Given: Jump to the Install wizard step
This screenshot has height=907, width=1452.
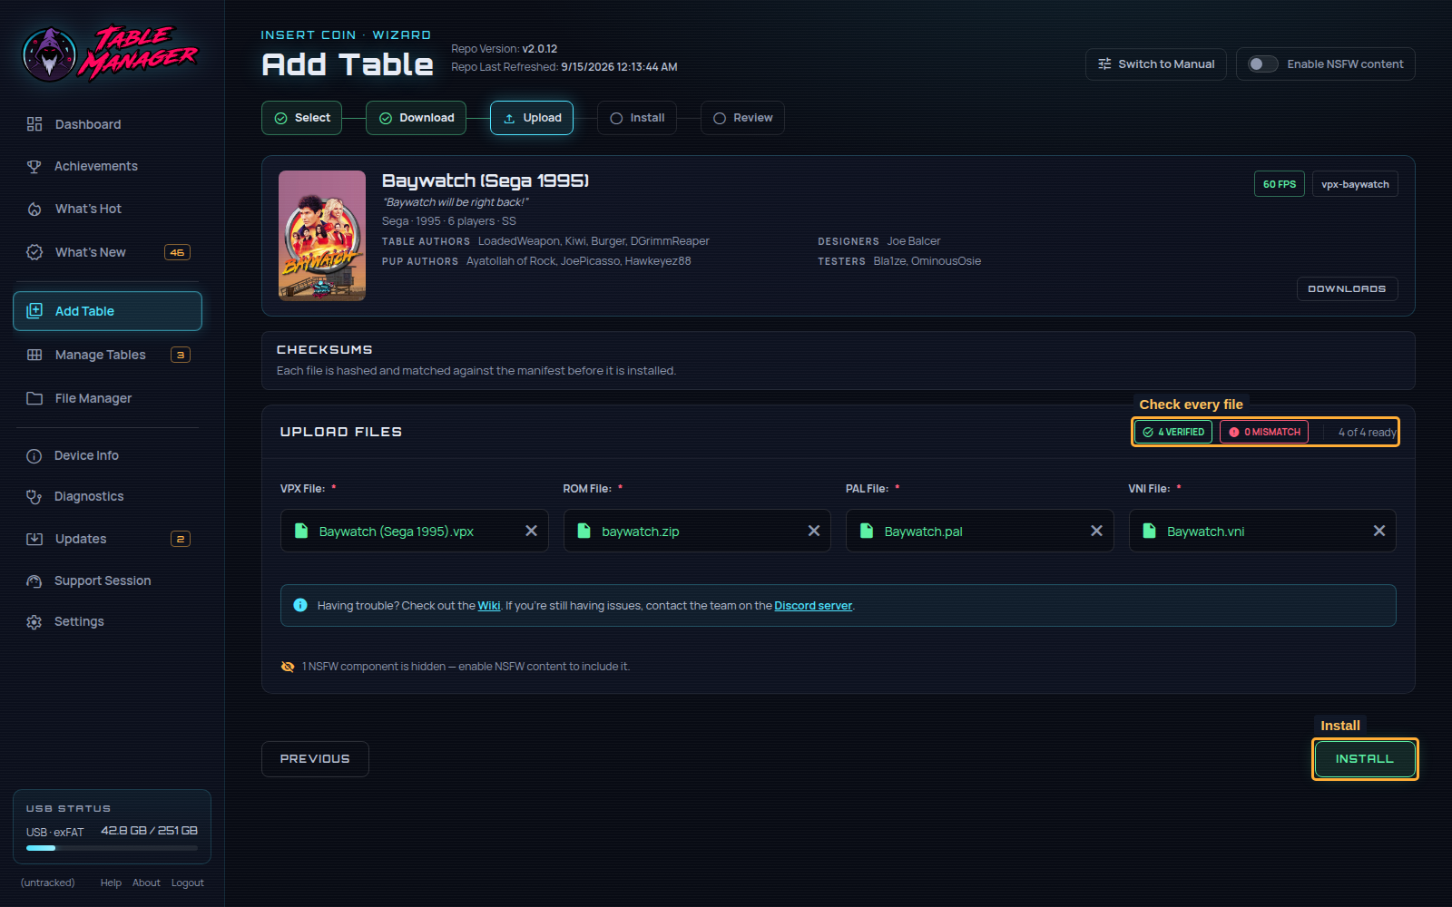Looking at the screenshot, I should pyautogui.click(x=637, y=118).
